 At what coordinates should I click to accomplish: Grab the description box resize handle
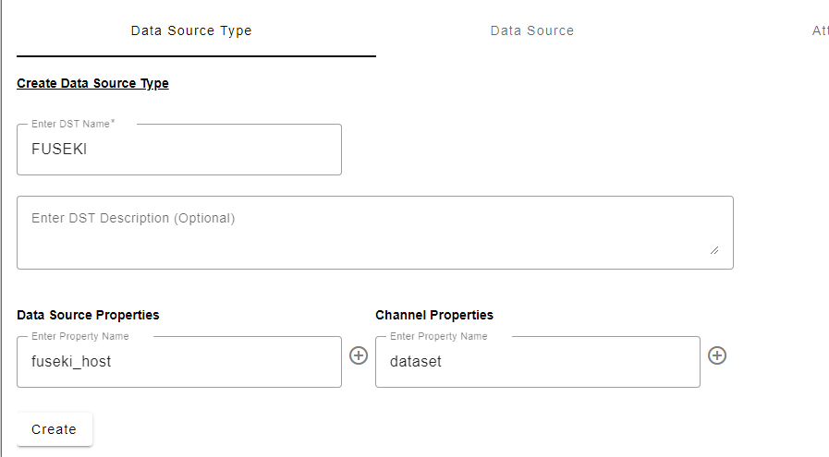[x=713, y=249]
